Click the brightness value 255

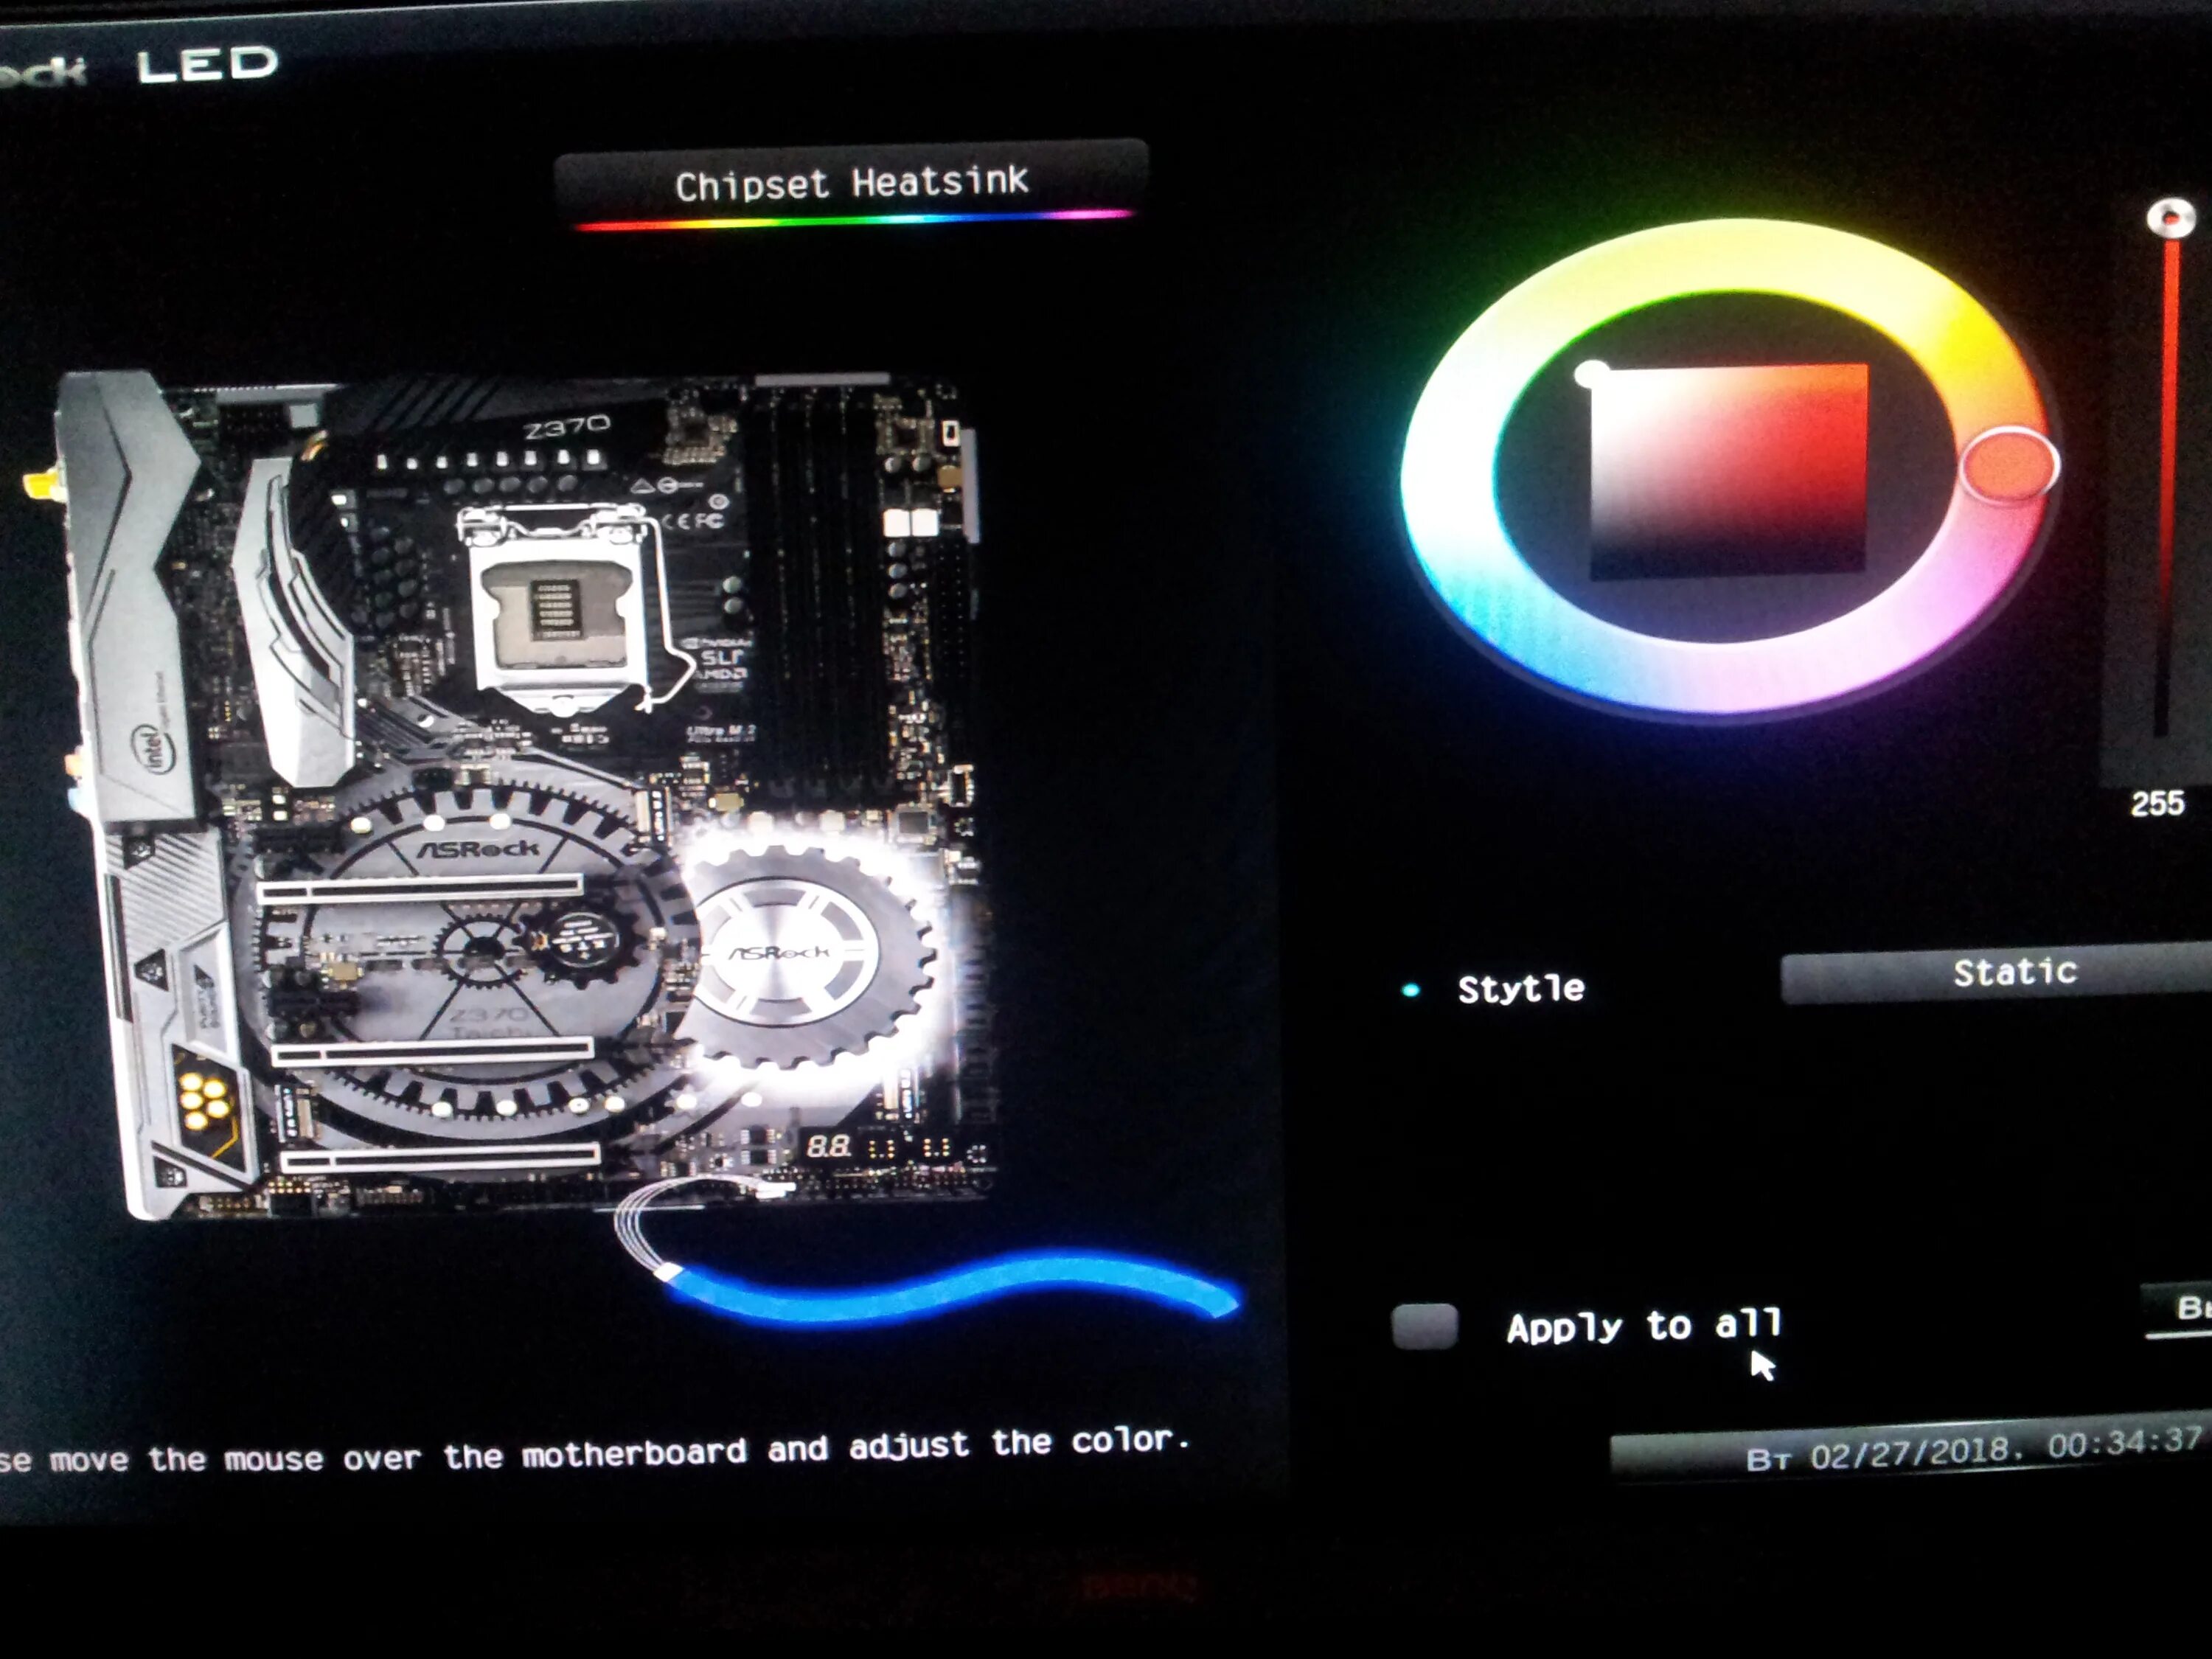[2157, 803]
